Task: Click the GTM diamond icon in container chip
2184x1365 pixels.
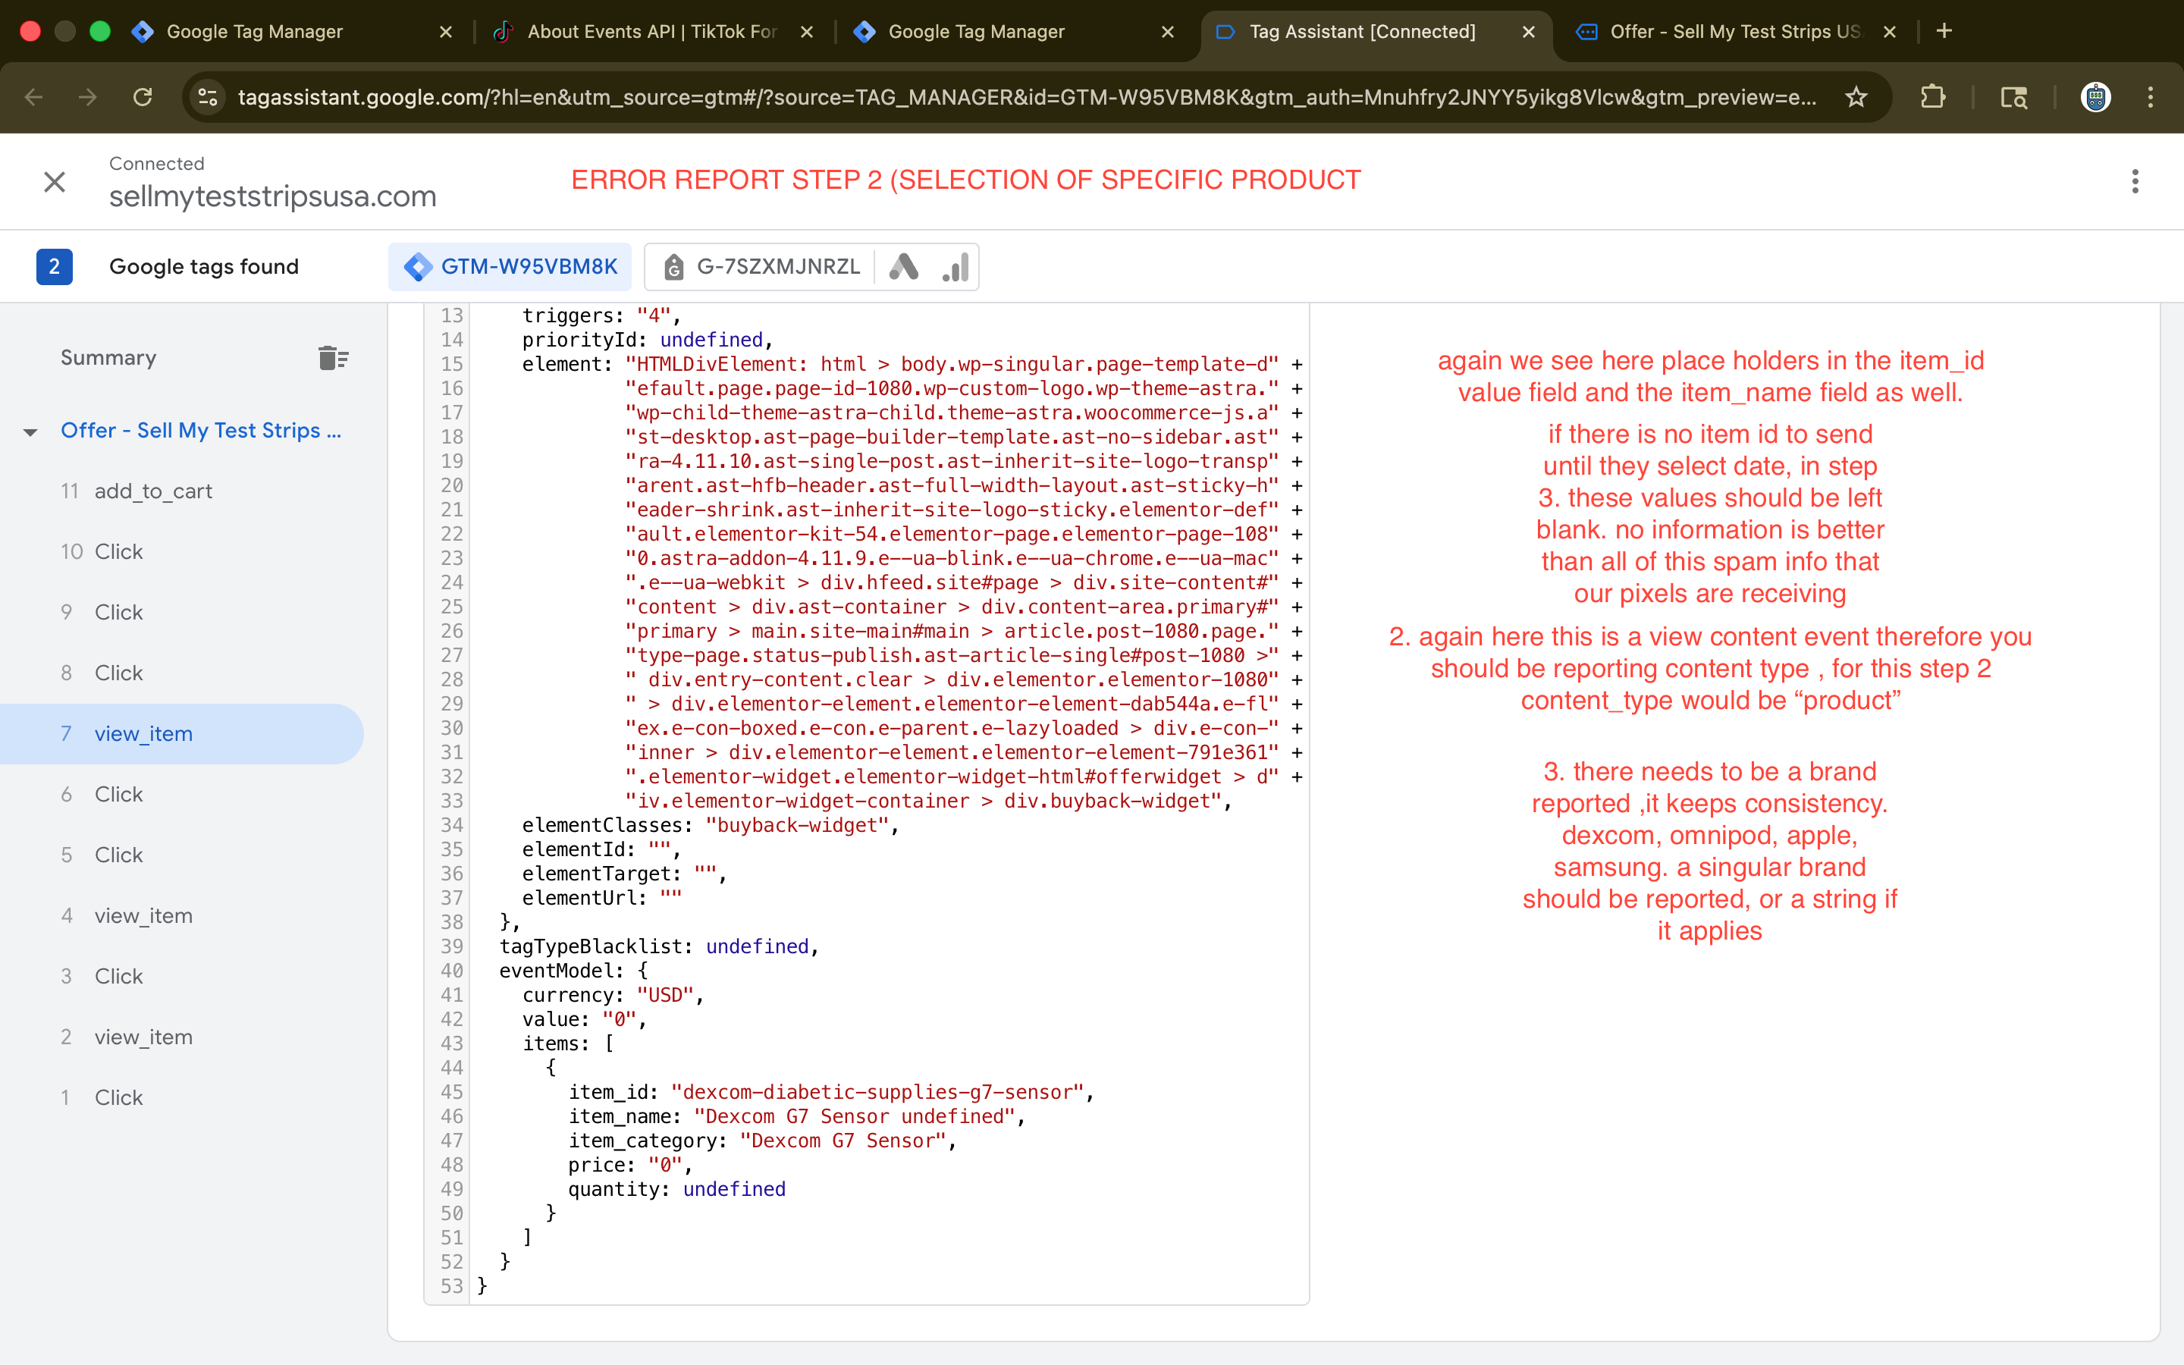Action: [418, 267]
